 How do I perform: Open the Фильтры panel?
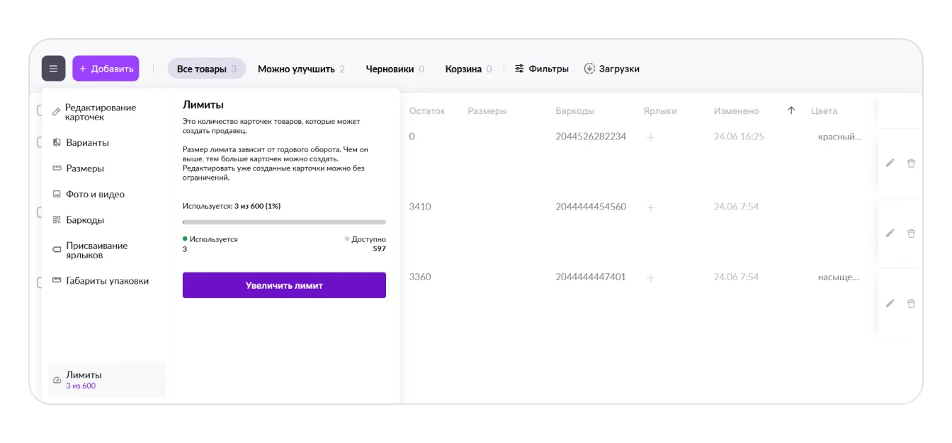(541, 69)
